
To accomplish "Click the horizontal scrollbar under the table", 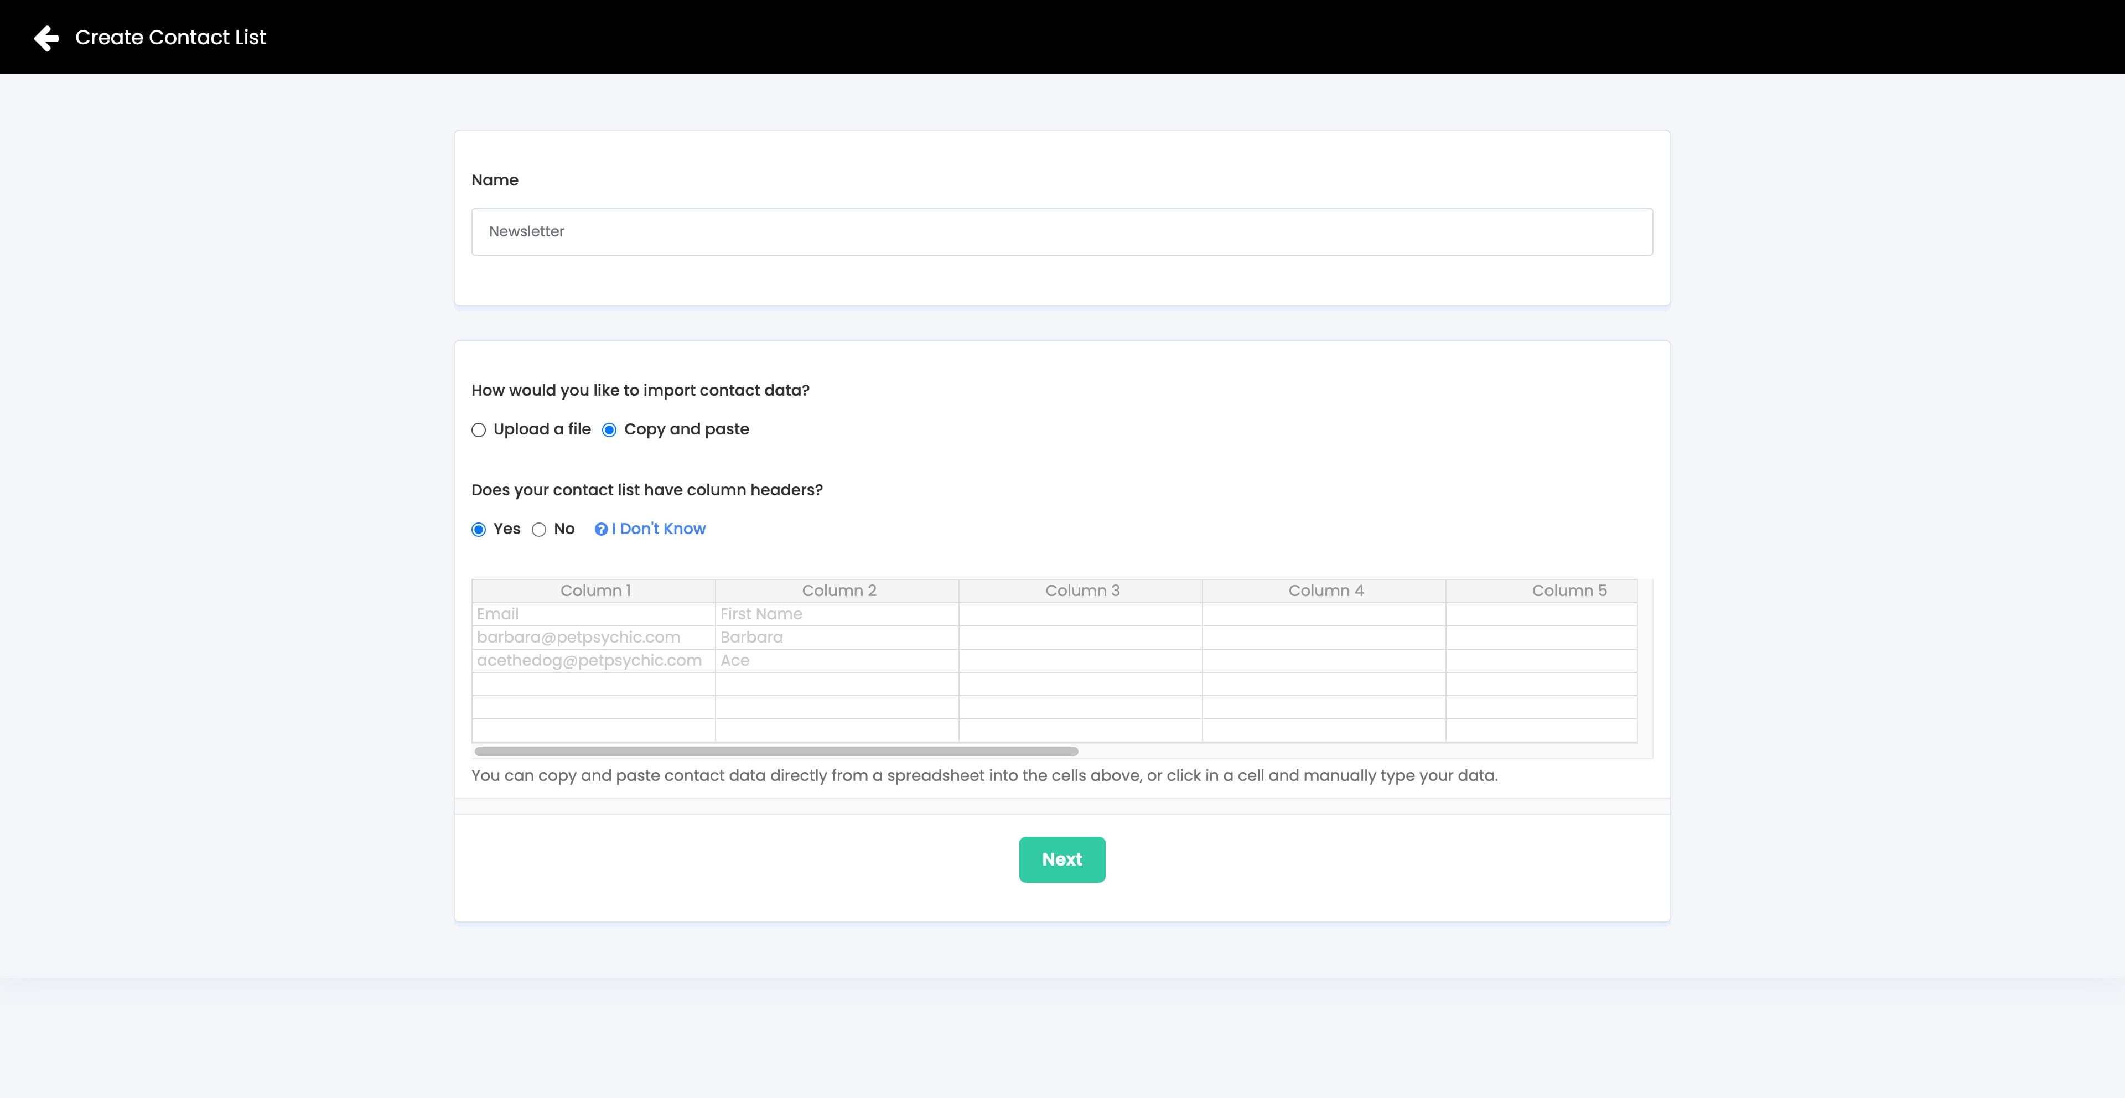I will 775,752.
